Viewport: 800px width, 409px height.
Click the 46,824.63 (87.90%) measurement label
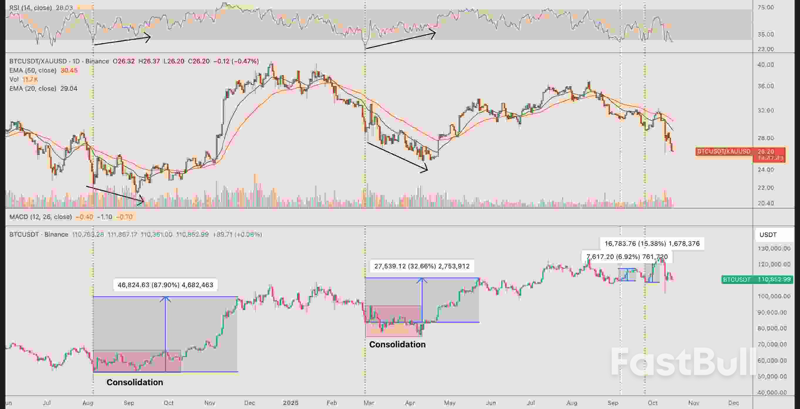pos(166,285)
